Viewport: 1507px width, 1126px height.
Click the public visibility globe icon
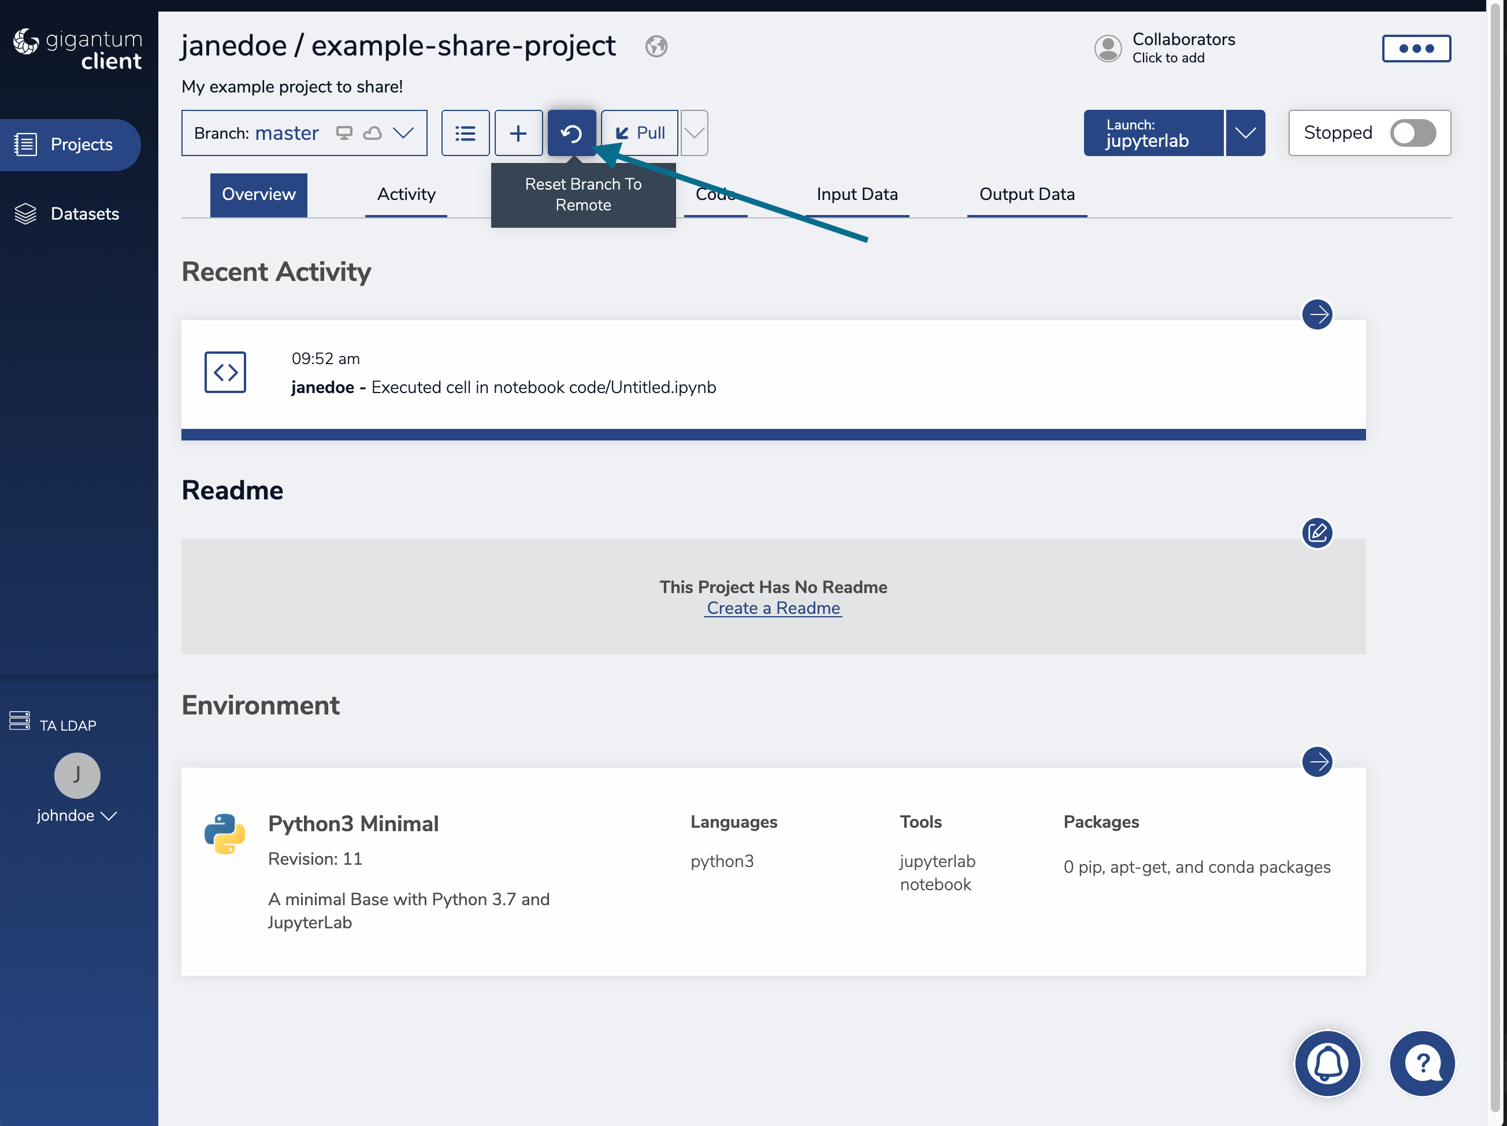point(655,46)
